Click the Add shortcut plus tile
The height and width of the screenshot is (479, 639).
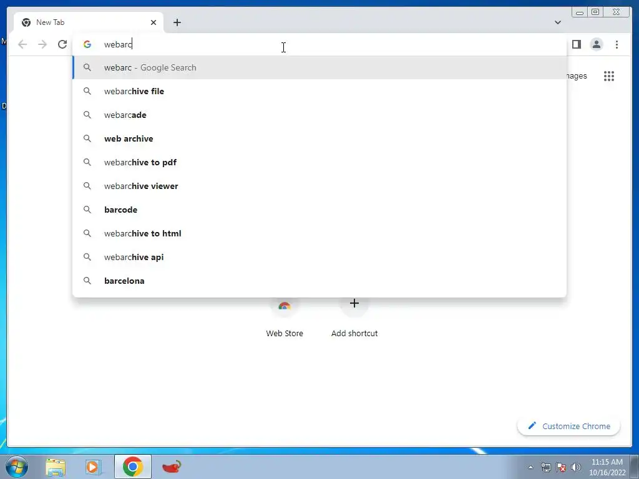[x=354, y=317]
